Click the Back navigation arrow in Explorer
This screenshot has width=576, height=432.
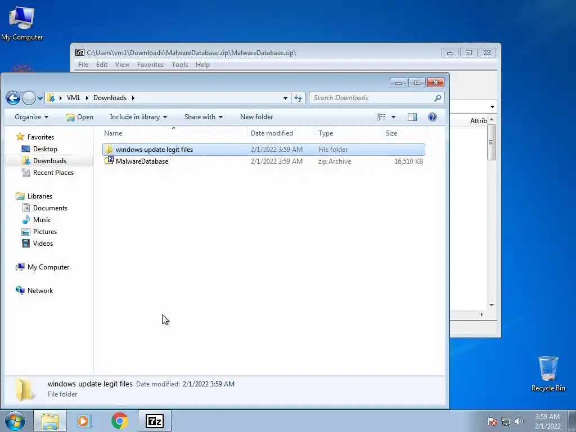pos(13,98)
